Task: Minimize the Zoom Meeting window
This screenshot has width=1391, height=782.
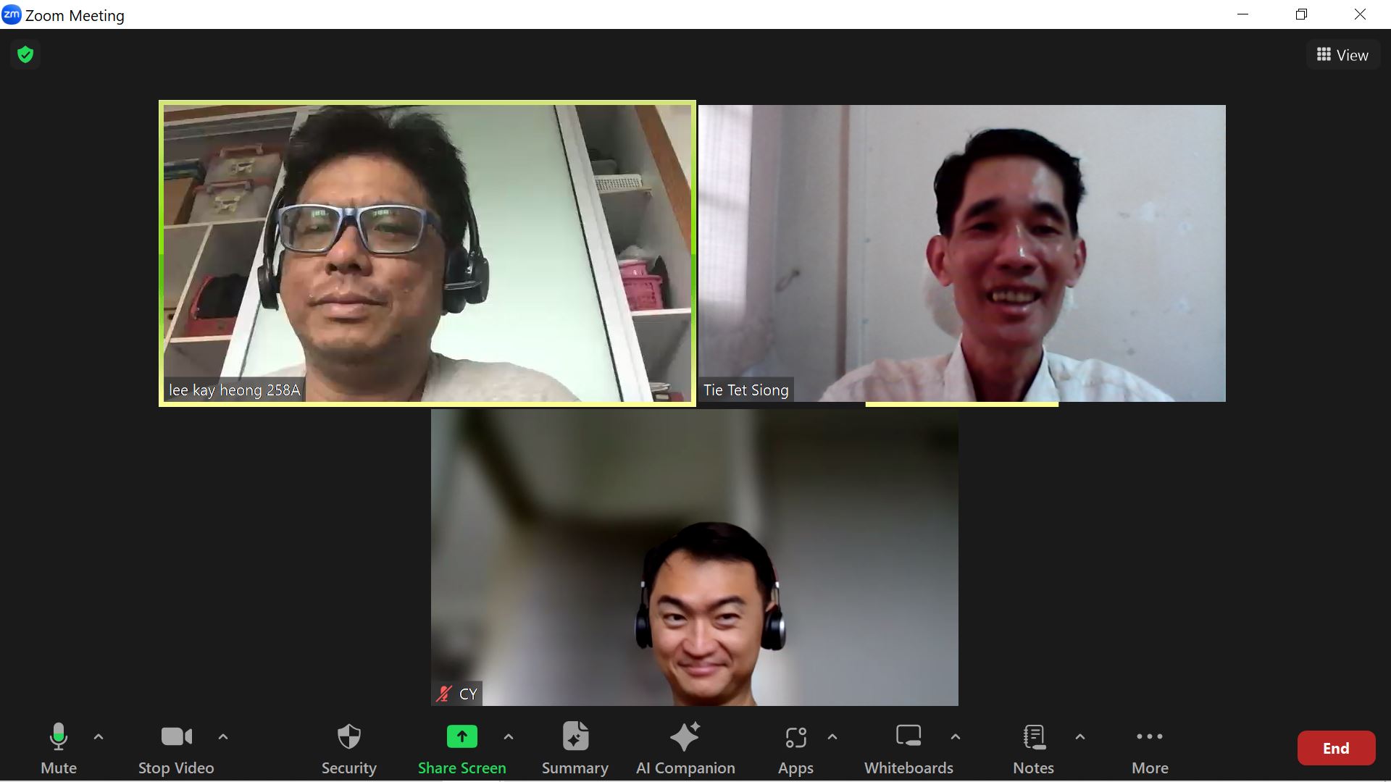Action: [1243, 14]
